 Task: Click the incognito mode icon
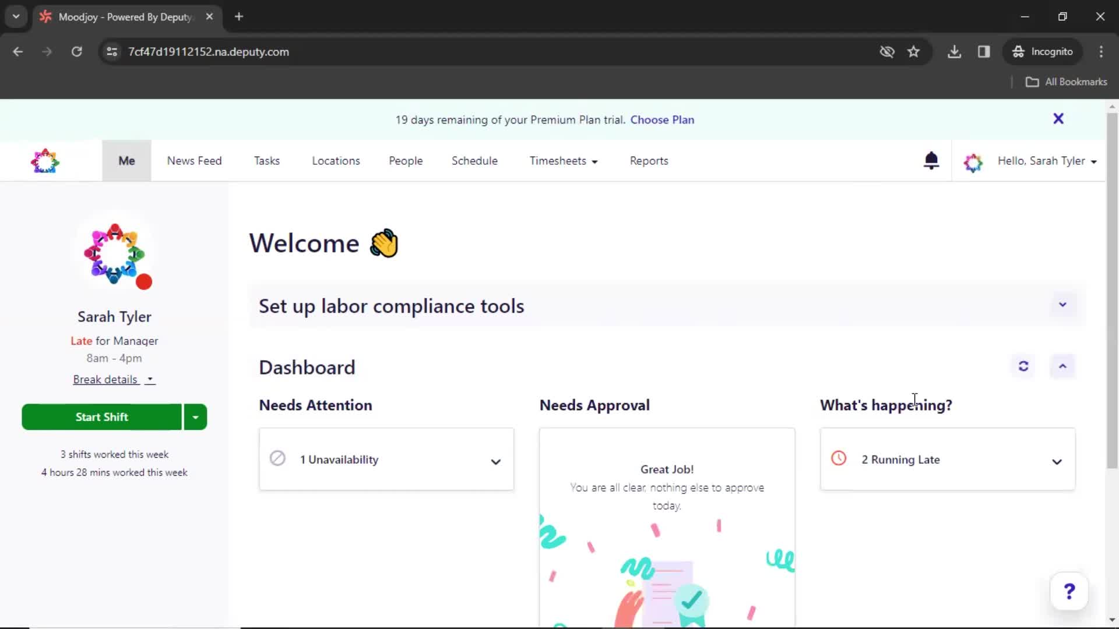(1018, 51)
